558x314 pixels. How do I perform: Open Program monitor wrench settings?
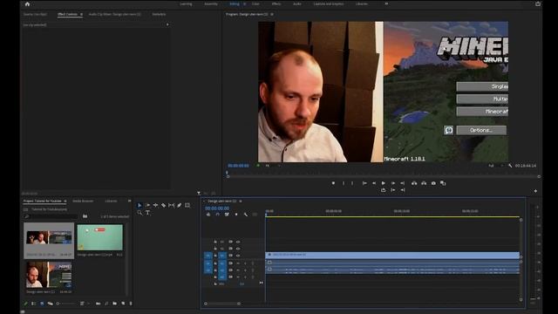[510, 166]
